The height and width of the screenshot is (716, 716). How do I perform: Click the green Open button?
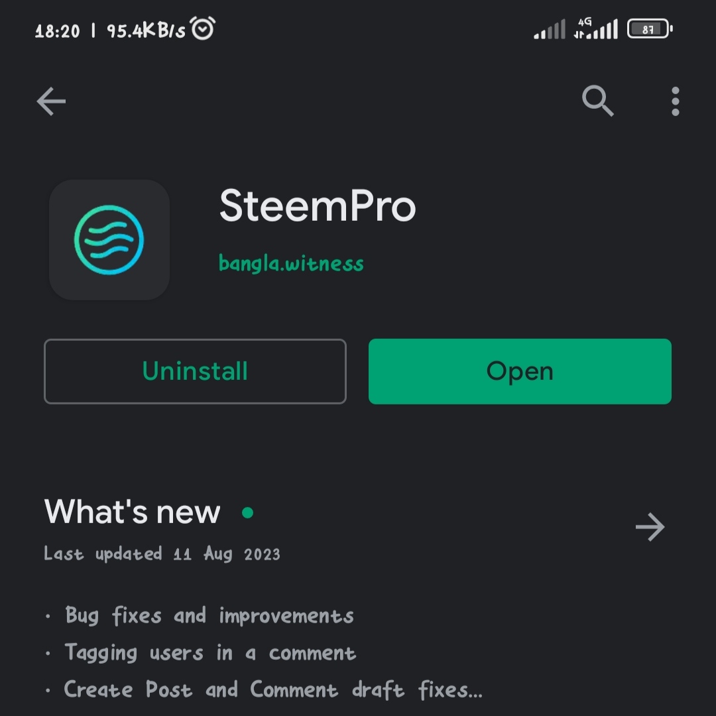520,371
